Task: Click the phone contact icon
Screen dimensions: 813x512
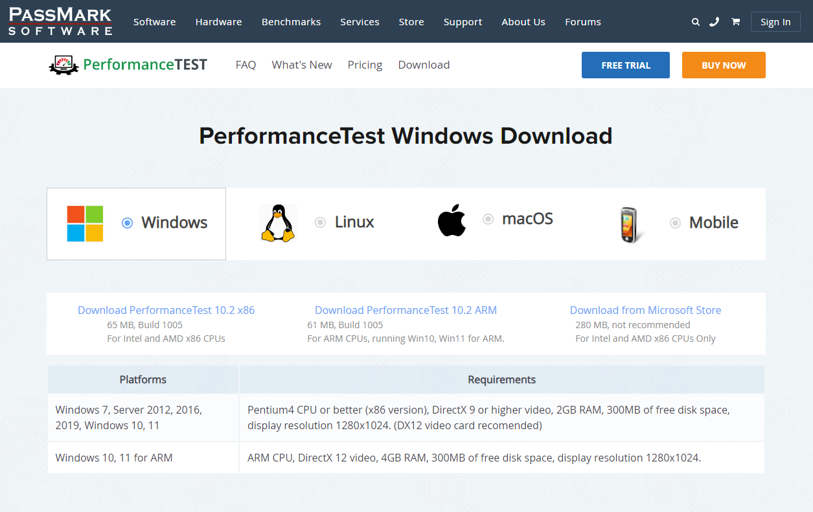Action: pyautogui.click(x=714, y=22)
